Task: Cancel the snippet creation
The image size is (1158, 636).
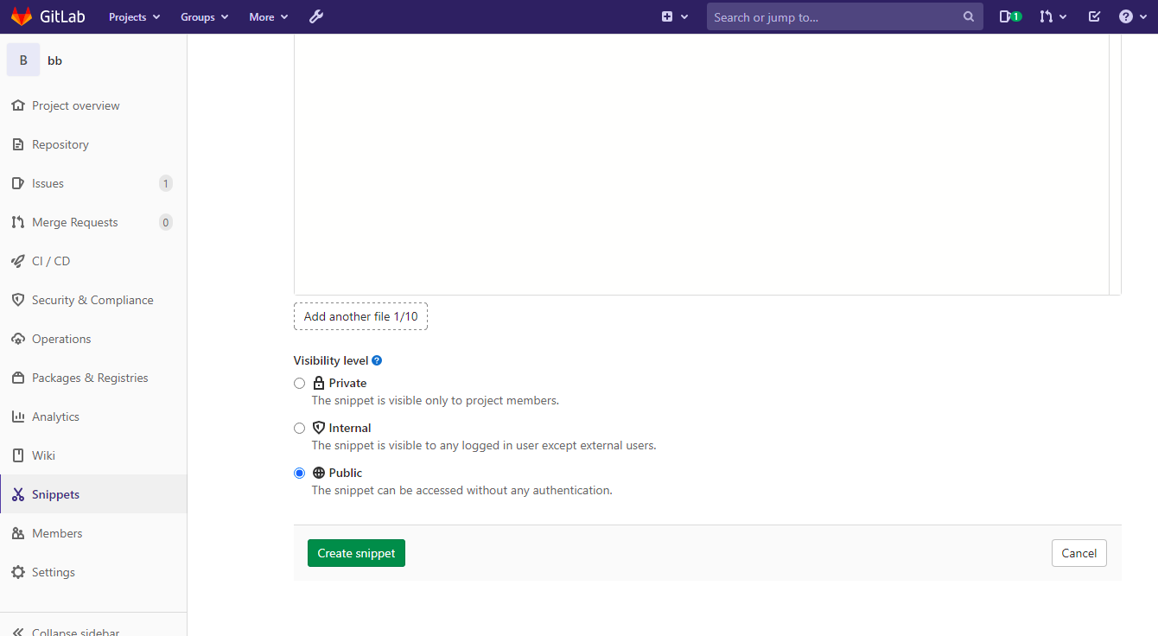Action: coord(1078,552)
